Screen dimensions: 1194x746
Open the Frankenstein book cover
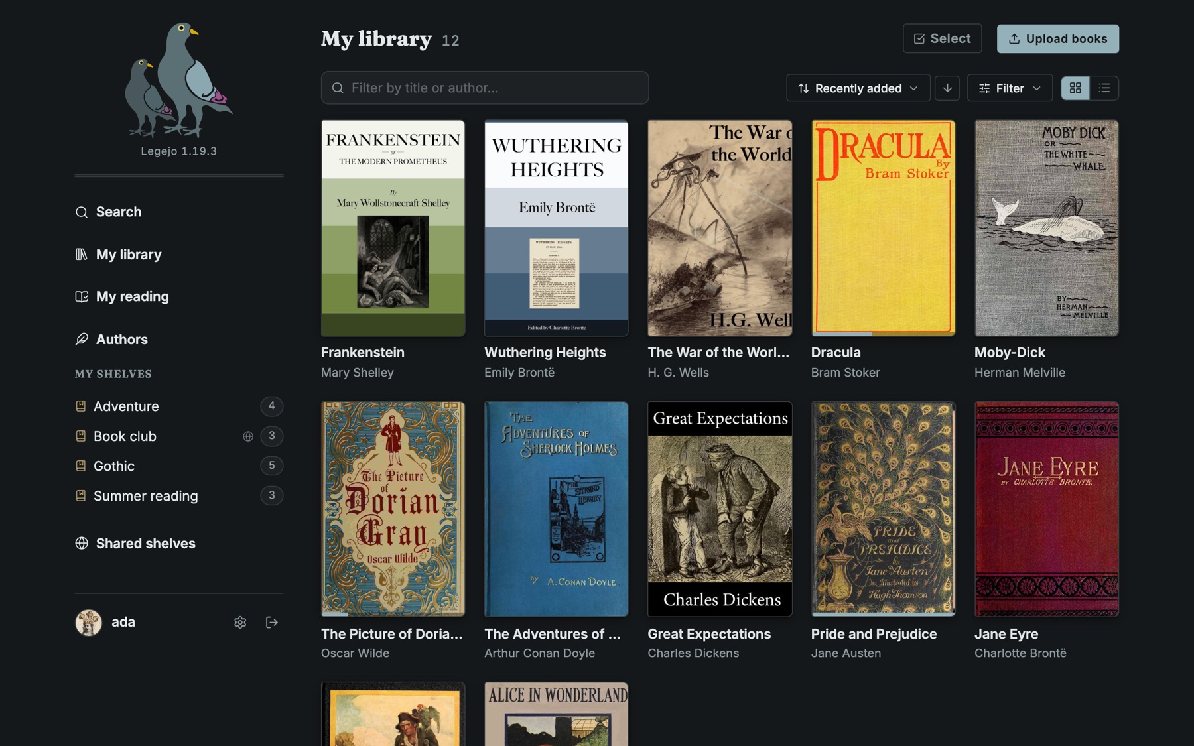coord(393,228)
